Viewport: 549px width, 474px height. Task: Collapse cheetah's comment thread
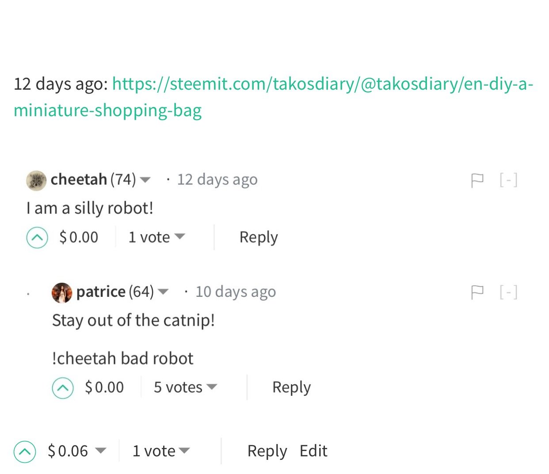tap(508, 180)
